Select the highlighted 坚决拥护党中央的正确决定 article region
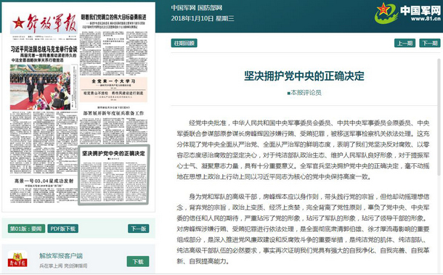Viewport: 443px width, 275px height. (113, 174)
